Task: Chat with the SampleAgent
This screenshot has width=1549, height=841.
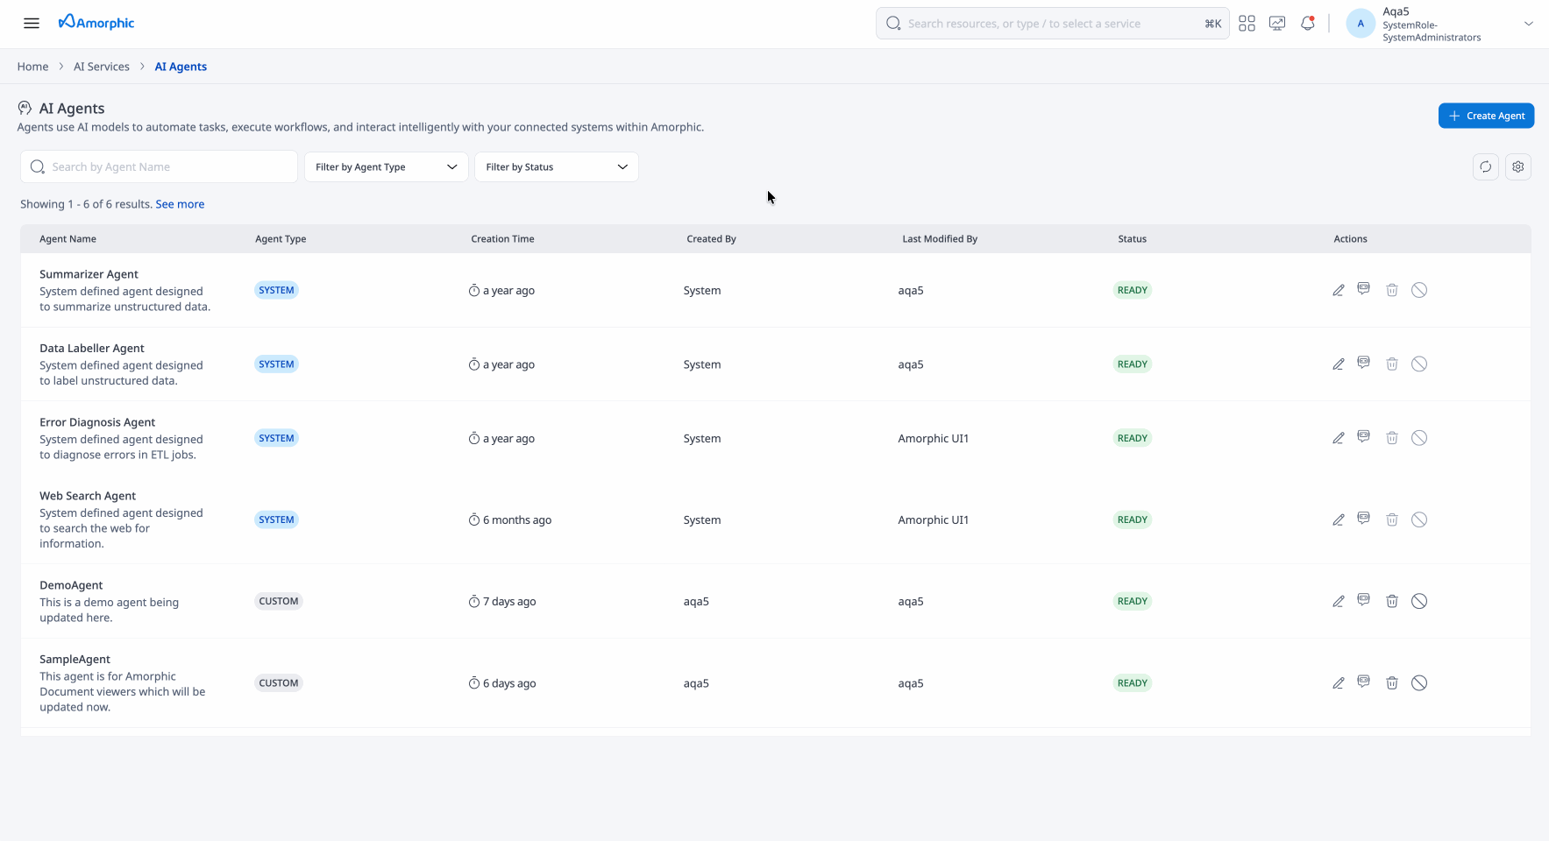Action: [1363, 682]
